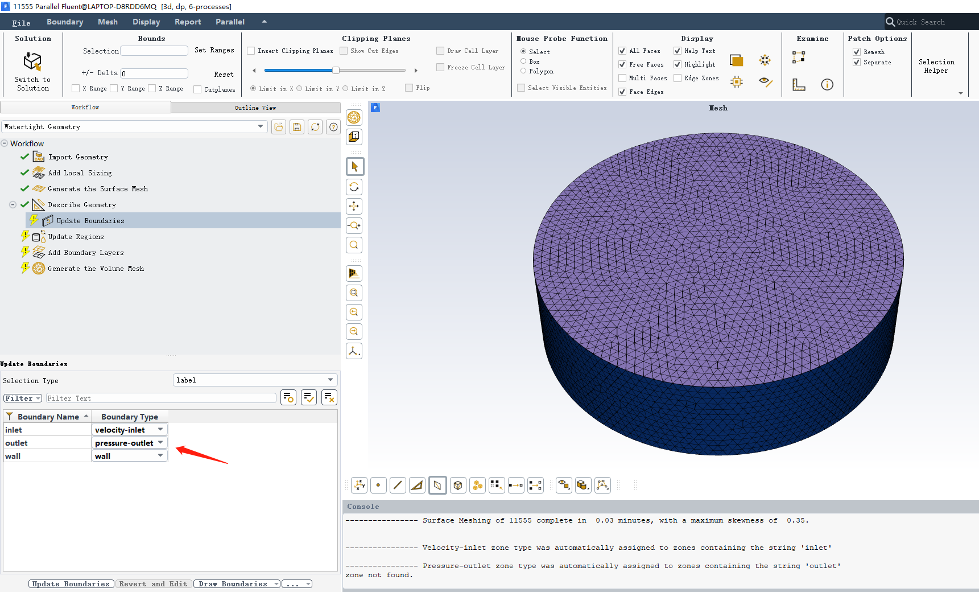Click the save workflow icon
Viewport: 979px width, 592px height.
[x=297, y=127]
